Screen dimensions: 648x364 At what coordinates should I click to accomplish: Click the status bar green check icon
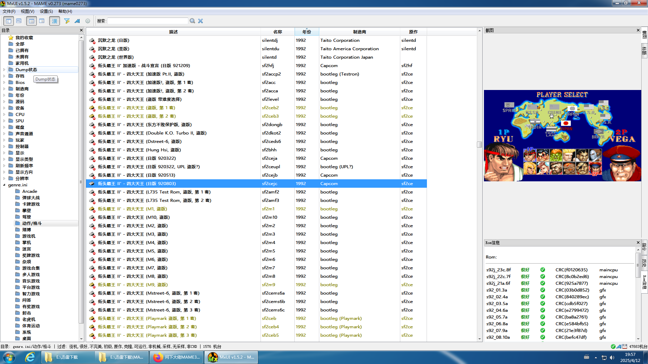[x=613, y=346]
